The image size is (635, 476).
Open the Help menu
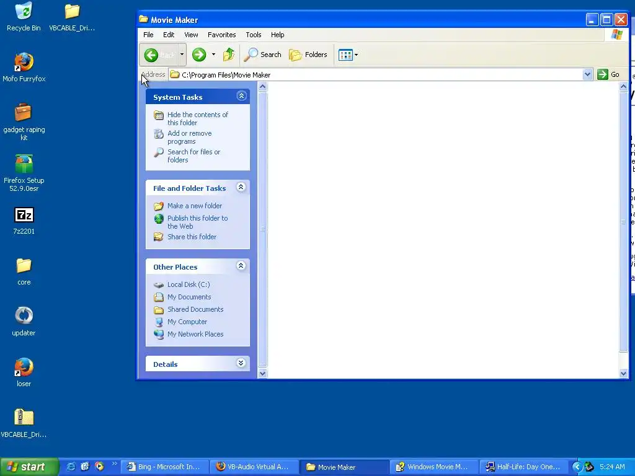tap(277, 35)
